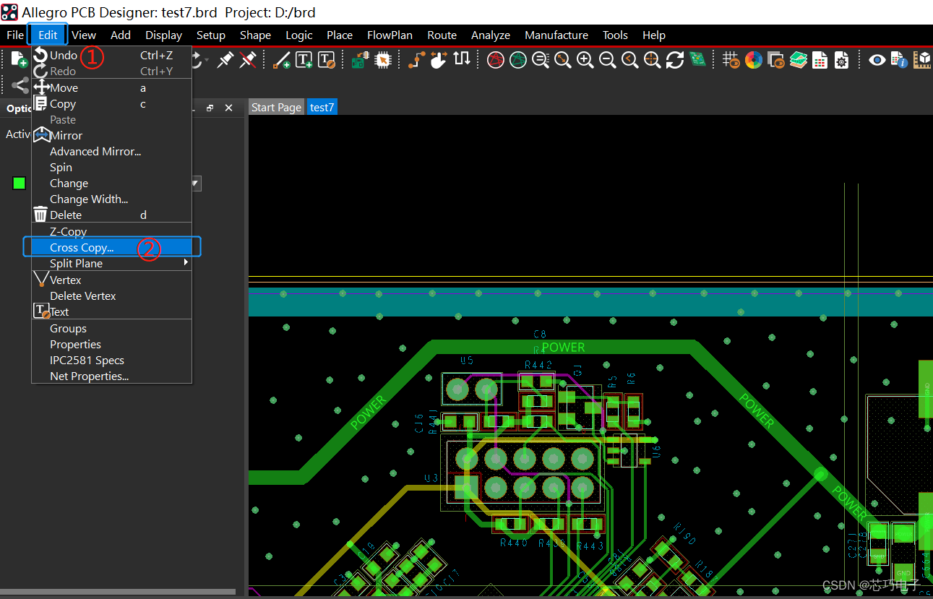The image size is (933, 599).
Task: Click the Redraw refresh icon
Action: click(674, 61)
